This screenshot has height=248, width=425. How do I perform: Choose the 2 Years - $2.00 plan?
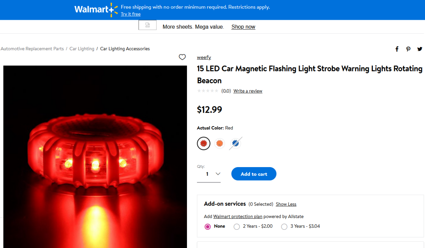[237, 226]
